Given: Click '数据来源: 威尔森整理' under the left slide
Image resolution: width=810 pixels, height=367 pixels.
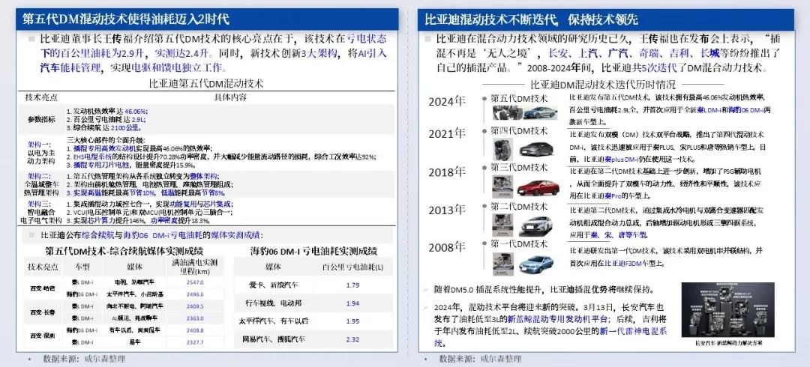Looking at the screenshot, I should (84, 358).
